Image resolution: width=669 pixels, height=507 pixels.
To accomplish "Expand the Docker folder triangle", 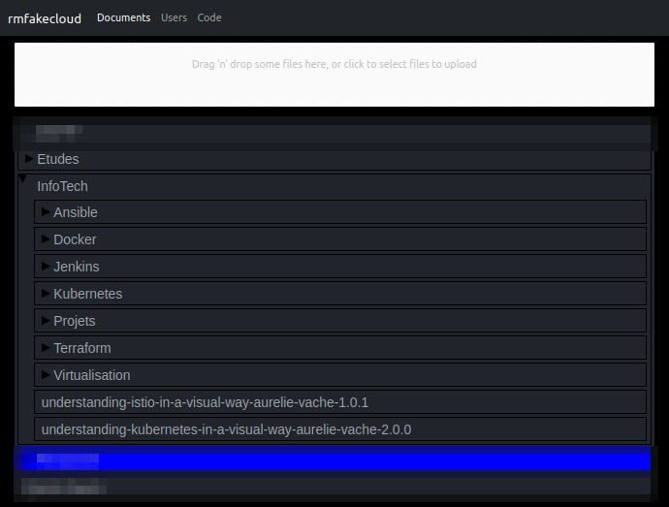I will [46, 239].
